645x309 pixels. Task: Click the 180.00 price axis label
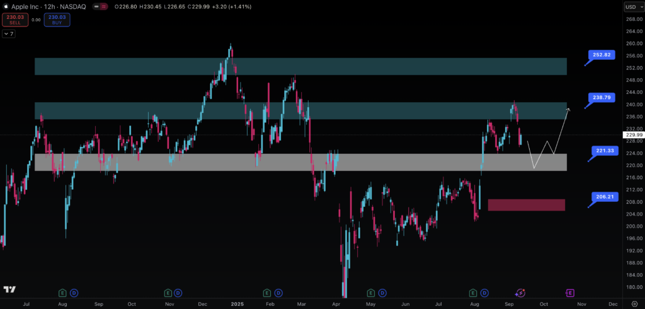[634, 287]
